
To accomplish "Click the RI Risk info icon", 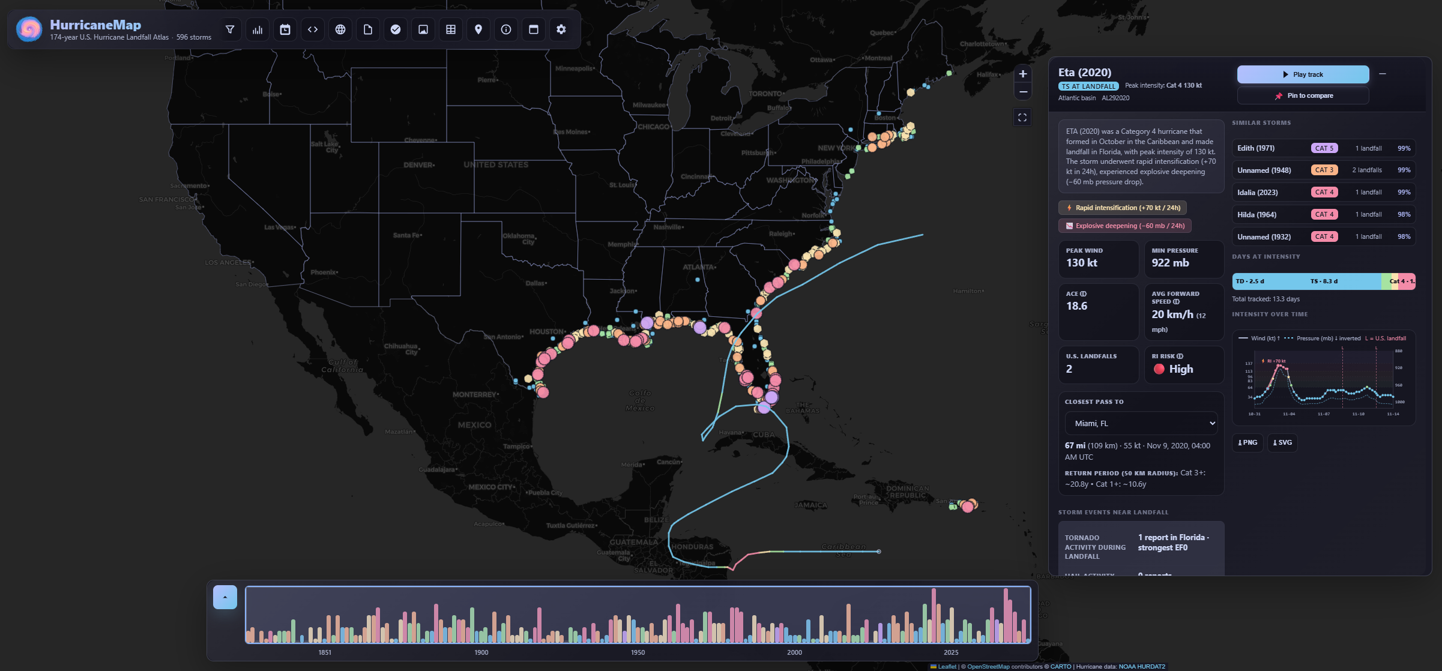I will tap(1180, 357).
